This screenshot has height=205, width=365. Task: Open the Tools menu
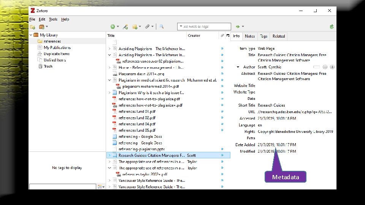coord(53,19)
